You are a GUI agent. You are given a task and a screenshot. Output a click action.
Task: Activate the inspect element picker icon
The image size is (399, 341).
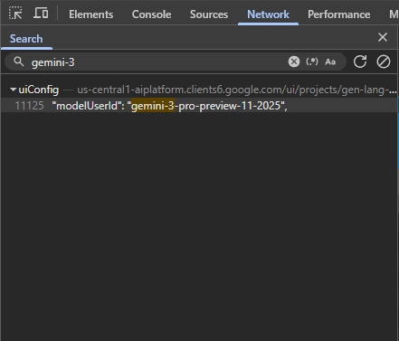tap(15, 14)
